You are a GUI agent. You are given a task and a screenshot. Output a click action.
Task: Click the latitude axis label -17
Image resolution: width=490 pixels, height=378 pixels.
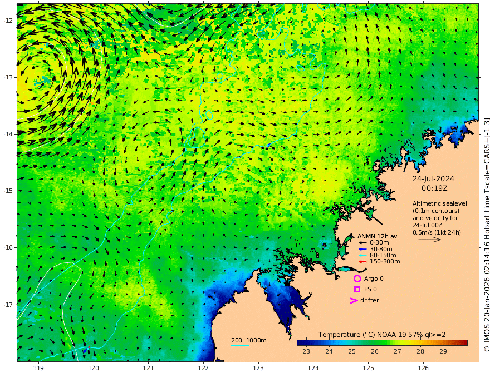(x=8, y=305)
